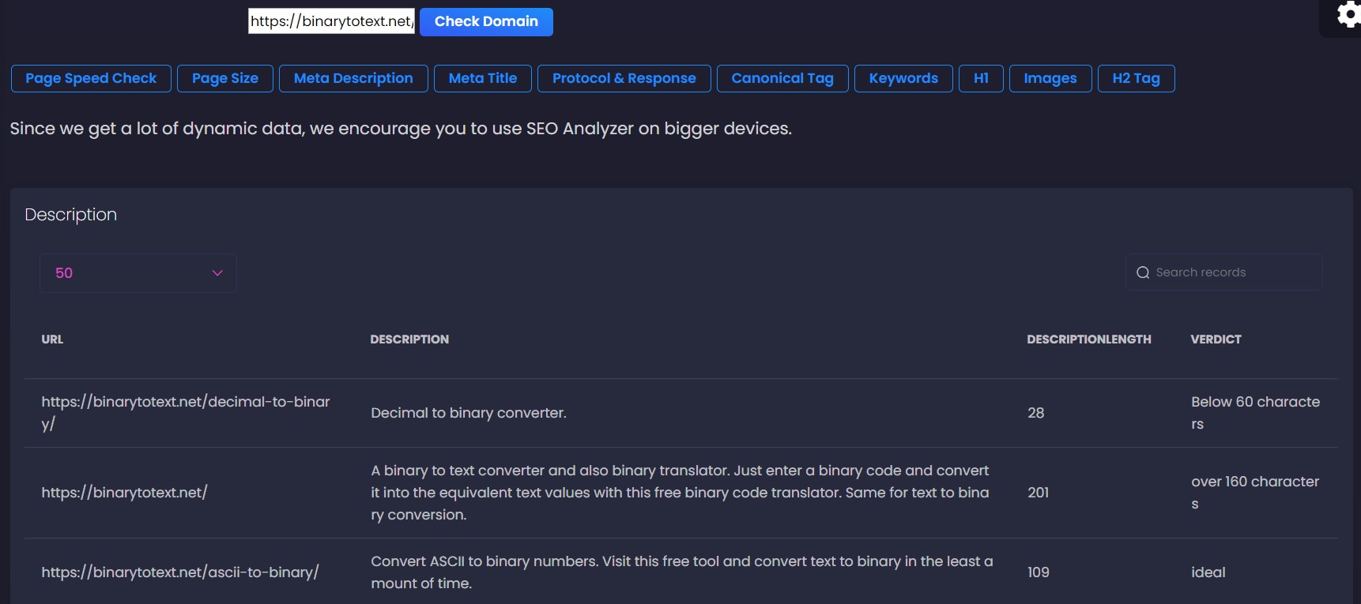1361x604 pixels.
Task: Click the search magnifier icon
Action: [x=1143, y=272]
